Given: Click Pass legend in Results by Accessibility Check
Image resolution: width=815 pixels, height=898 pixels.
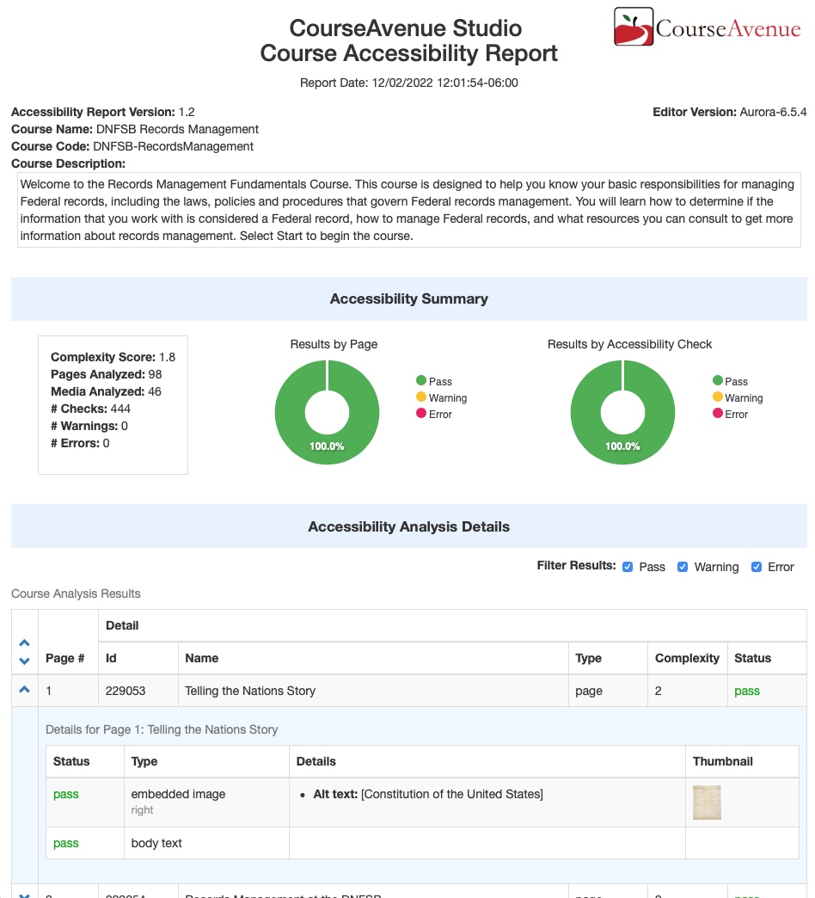Looking at the screenshot, I should pos(730,381).
